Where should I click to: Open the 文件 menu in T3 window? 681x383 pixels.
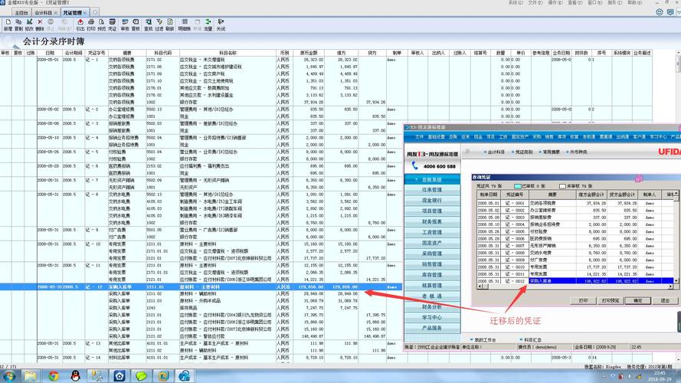(x=419, y=137)
